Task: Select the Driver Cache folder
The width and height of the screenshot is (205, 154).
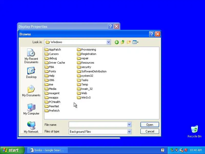Action: 55,63
